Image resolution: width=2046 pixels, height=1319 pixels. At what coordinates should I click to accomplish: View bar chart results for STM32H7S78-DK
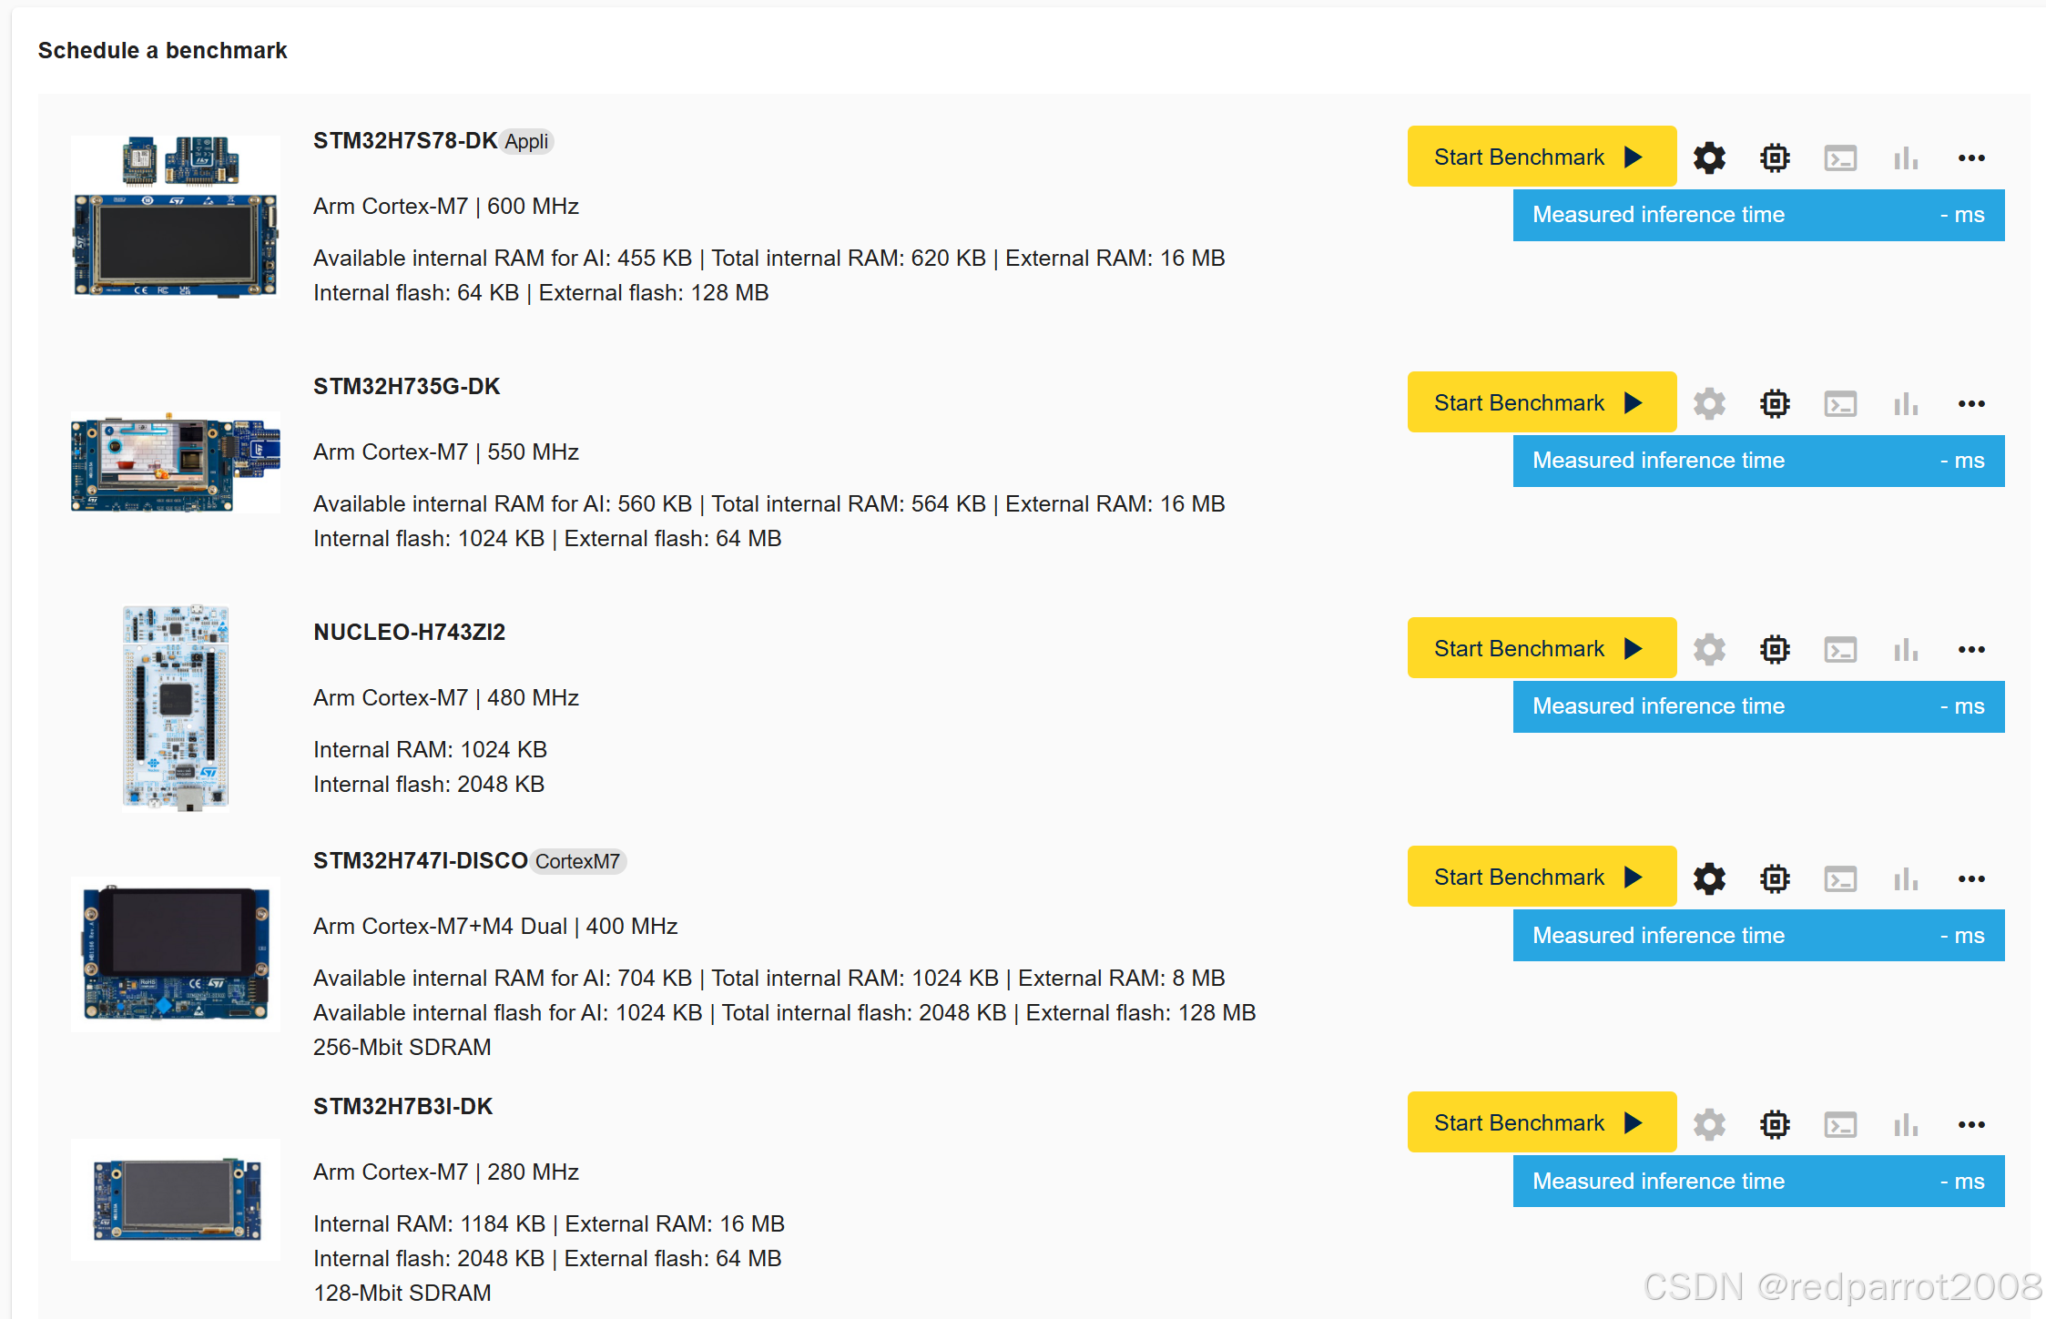[x=1906, y=157]
